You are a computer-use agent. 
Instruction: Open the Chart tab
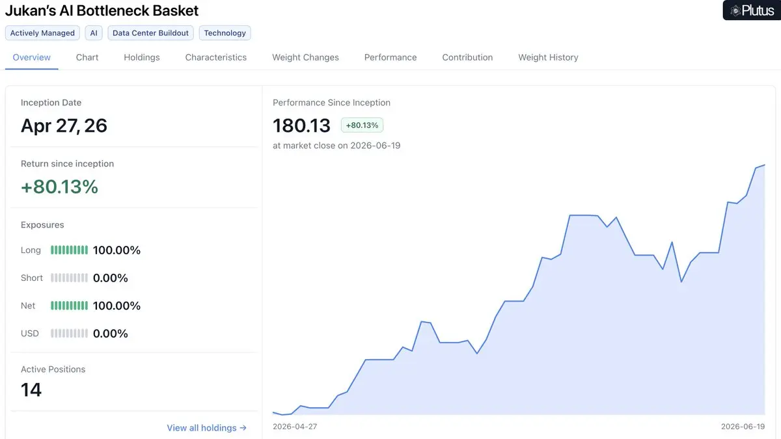coord(87,57)
